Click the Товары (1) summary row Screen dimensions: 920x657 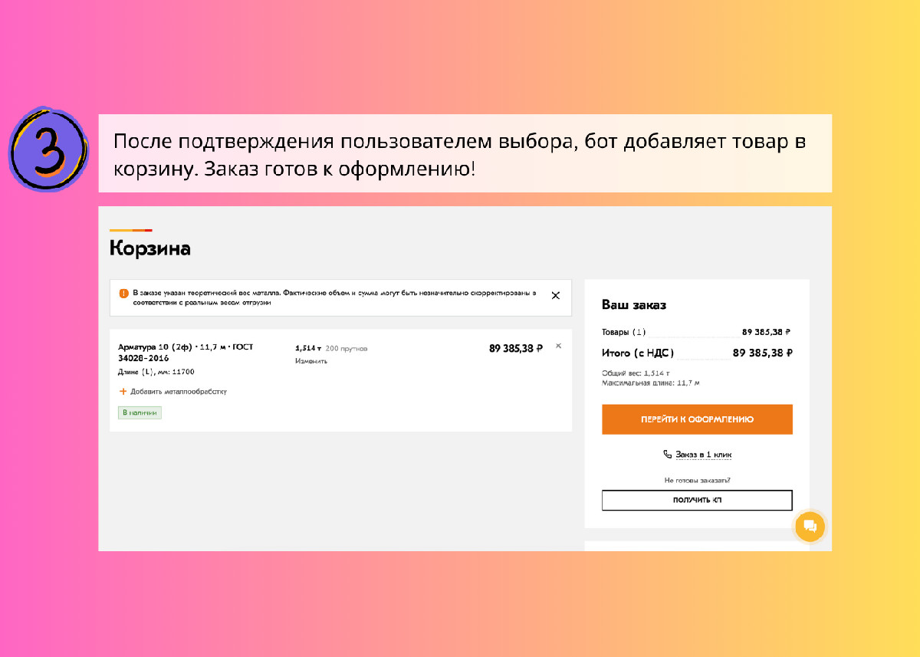[697, 332]
